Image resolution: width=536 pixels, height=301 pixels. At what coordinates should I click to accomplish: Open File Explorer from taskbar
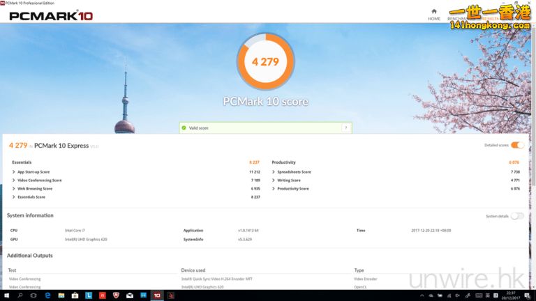tap(61, 295)
